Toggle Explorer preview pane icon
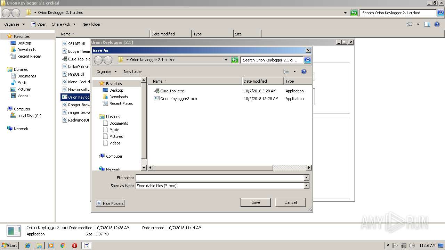Viewport: 445px width, 250px height. tap(427, 24)
